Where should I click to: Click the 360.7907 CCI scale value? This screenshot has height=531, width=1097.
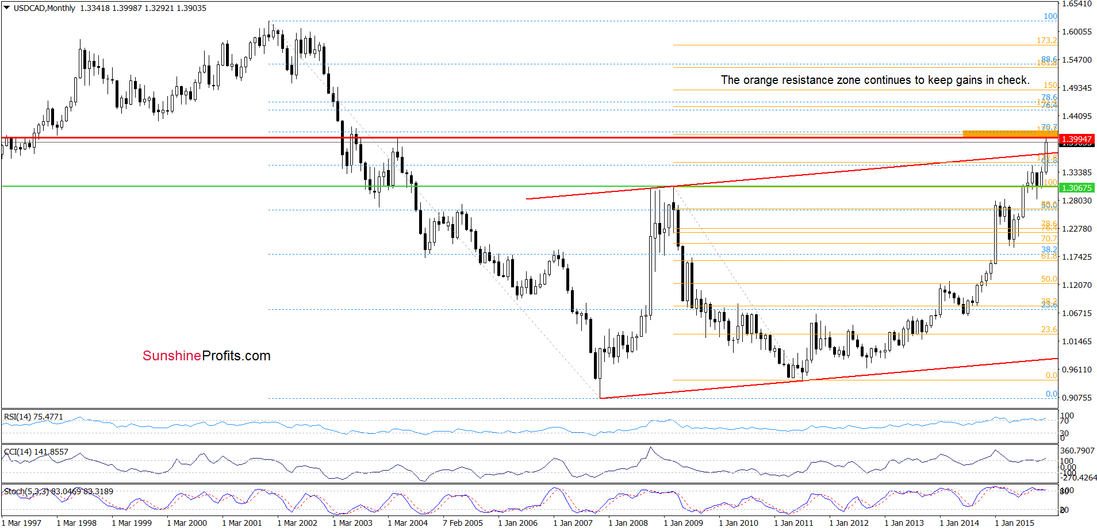[x=1078, y=451]
